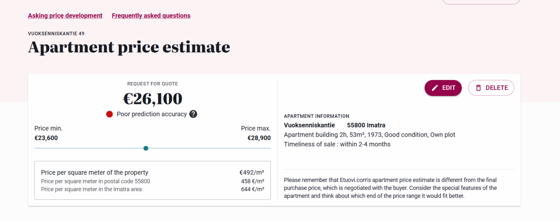Screen dimensions: 560x221
Task: Click the price slider track near Price max
Action: (x=256, y=148)
